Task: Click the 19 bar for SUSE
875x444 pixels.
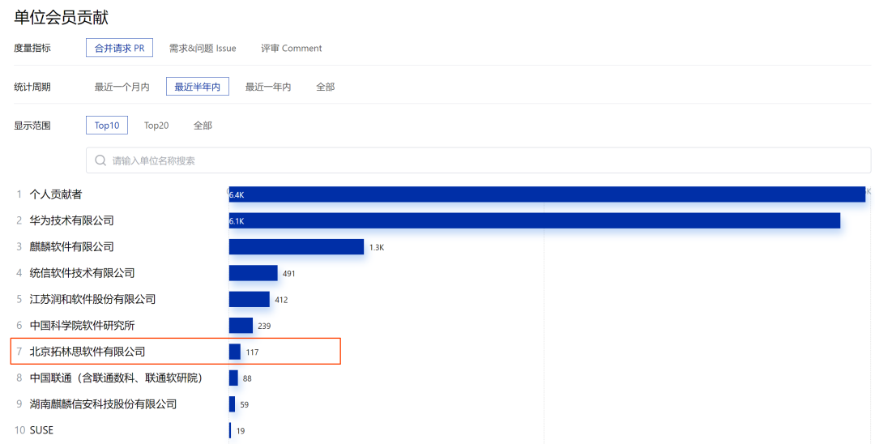Action: (x=230, y=430)
